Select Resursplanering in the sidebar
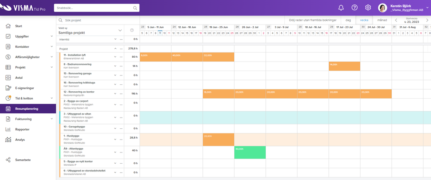Screen dimensions: 431x180 coord(26,109)
